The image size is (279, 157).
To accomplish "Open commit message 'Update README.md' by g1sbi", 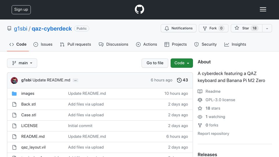I will 51,80.
